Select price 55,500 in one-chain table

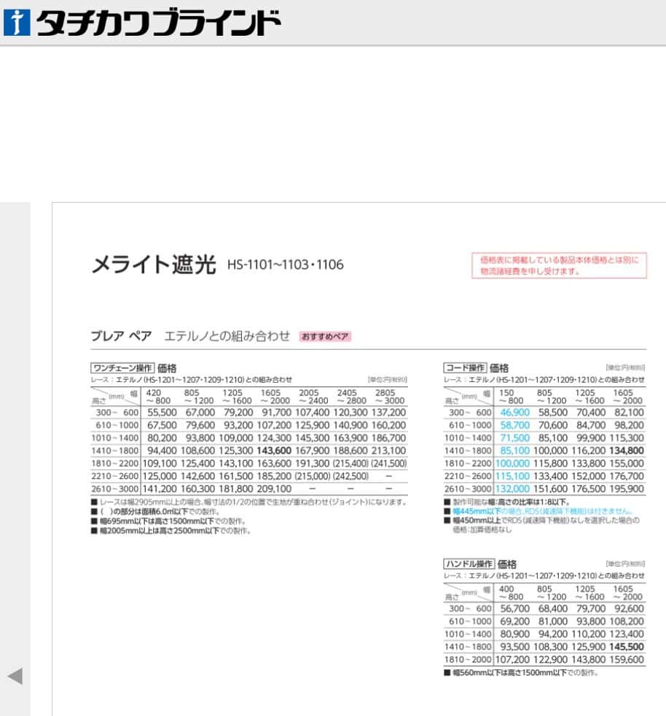162,413
